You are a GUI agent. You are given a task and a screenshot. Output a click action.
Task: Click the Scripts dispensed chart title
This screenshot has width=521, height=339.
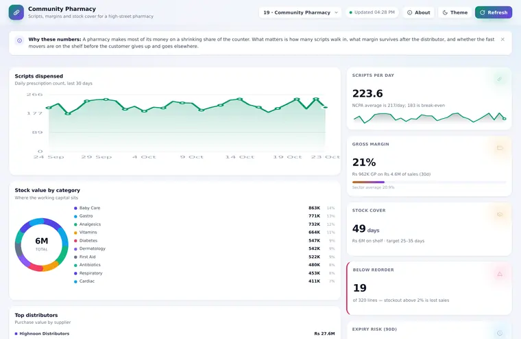[39, 76]
